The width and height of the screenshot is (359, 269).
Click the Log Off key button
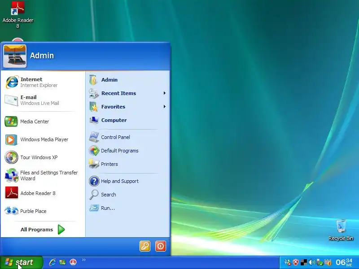point(145,246)
